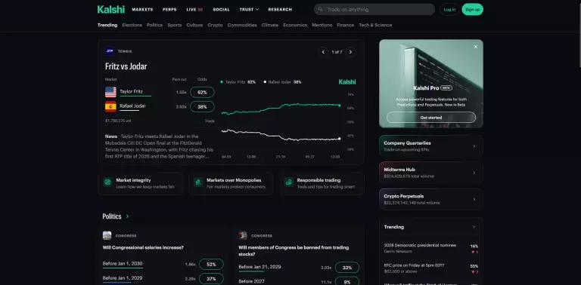This screenshot has width=581, height=285.
Task: Select the Elections category tab
Action: tap(132, 25)
